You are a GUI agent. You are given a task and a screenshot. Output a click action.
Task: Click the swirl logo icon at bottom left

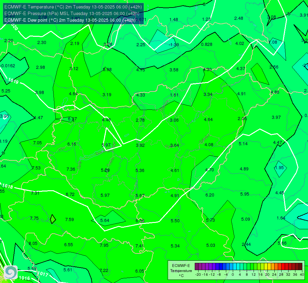(11, 272)
